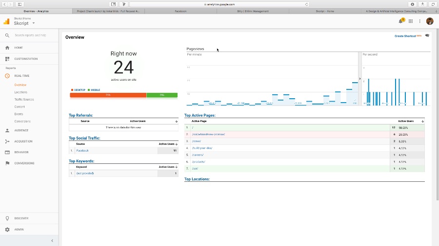Open the Skcript account dropdown arrow
Viewport: 439px width, 246px height.
click(x=34, y=23)
